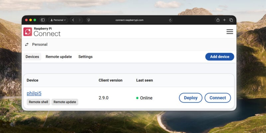Reload the current page
This screenshot has width=266, height=133.
[170, 20]
